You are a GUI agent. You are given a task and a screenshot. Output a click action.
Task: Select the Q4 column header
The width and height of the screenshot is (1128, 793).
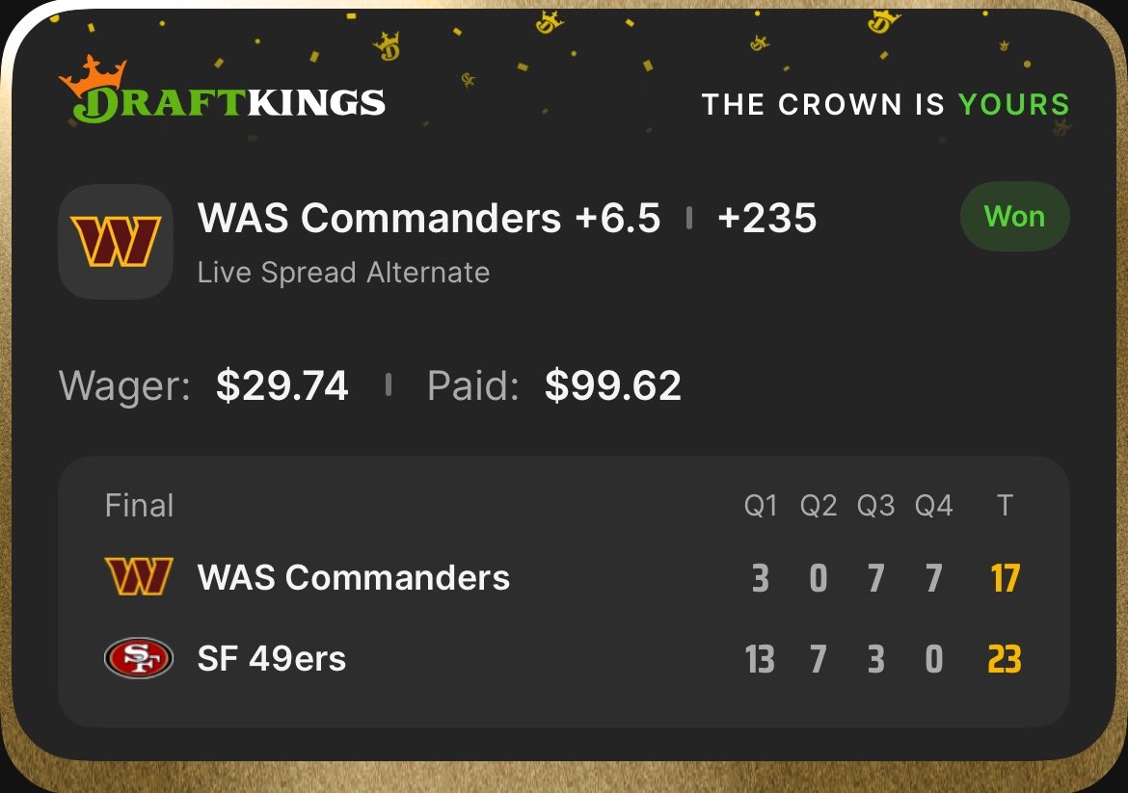[x=934, y=506]
